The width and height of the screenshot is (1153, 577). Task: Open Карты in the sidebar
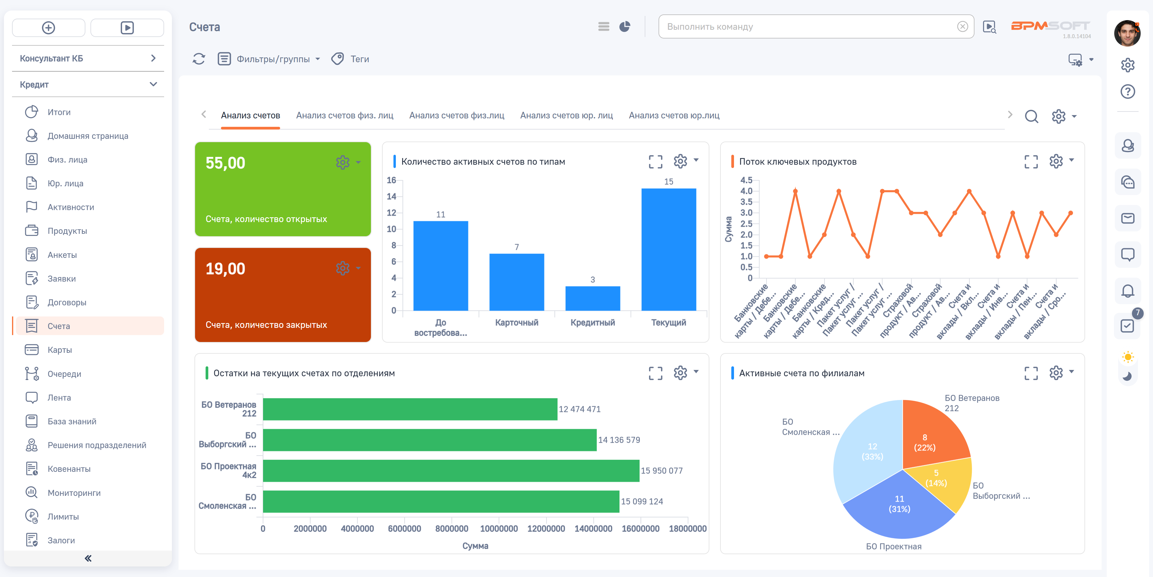click(x=60, y=350)
